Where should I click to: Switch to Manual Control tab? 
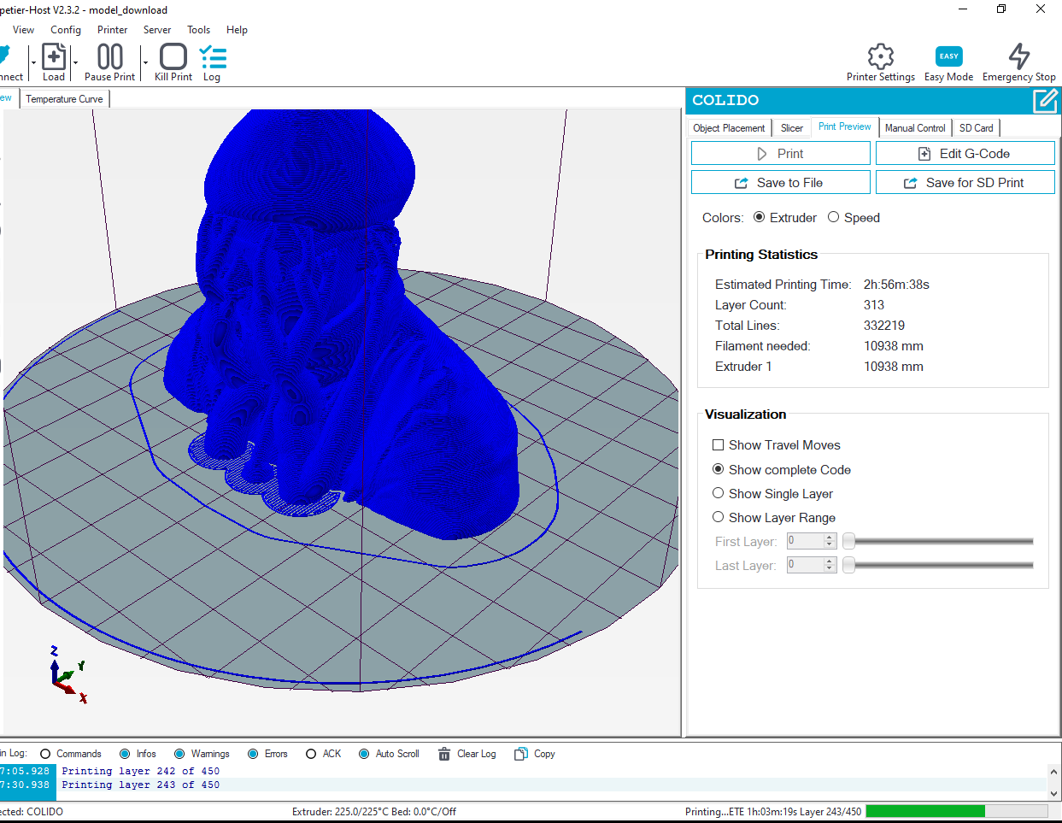click(x=915, y=128)
